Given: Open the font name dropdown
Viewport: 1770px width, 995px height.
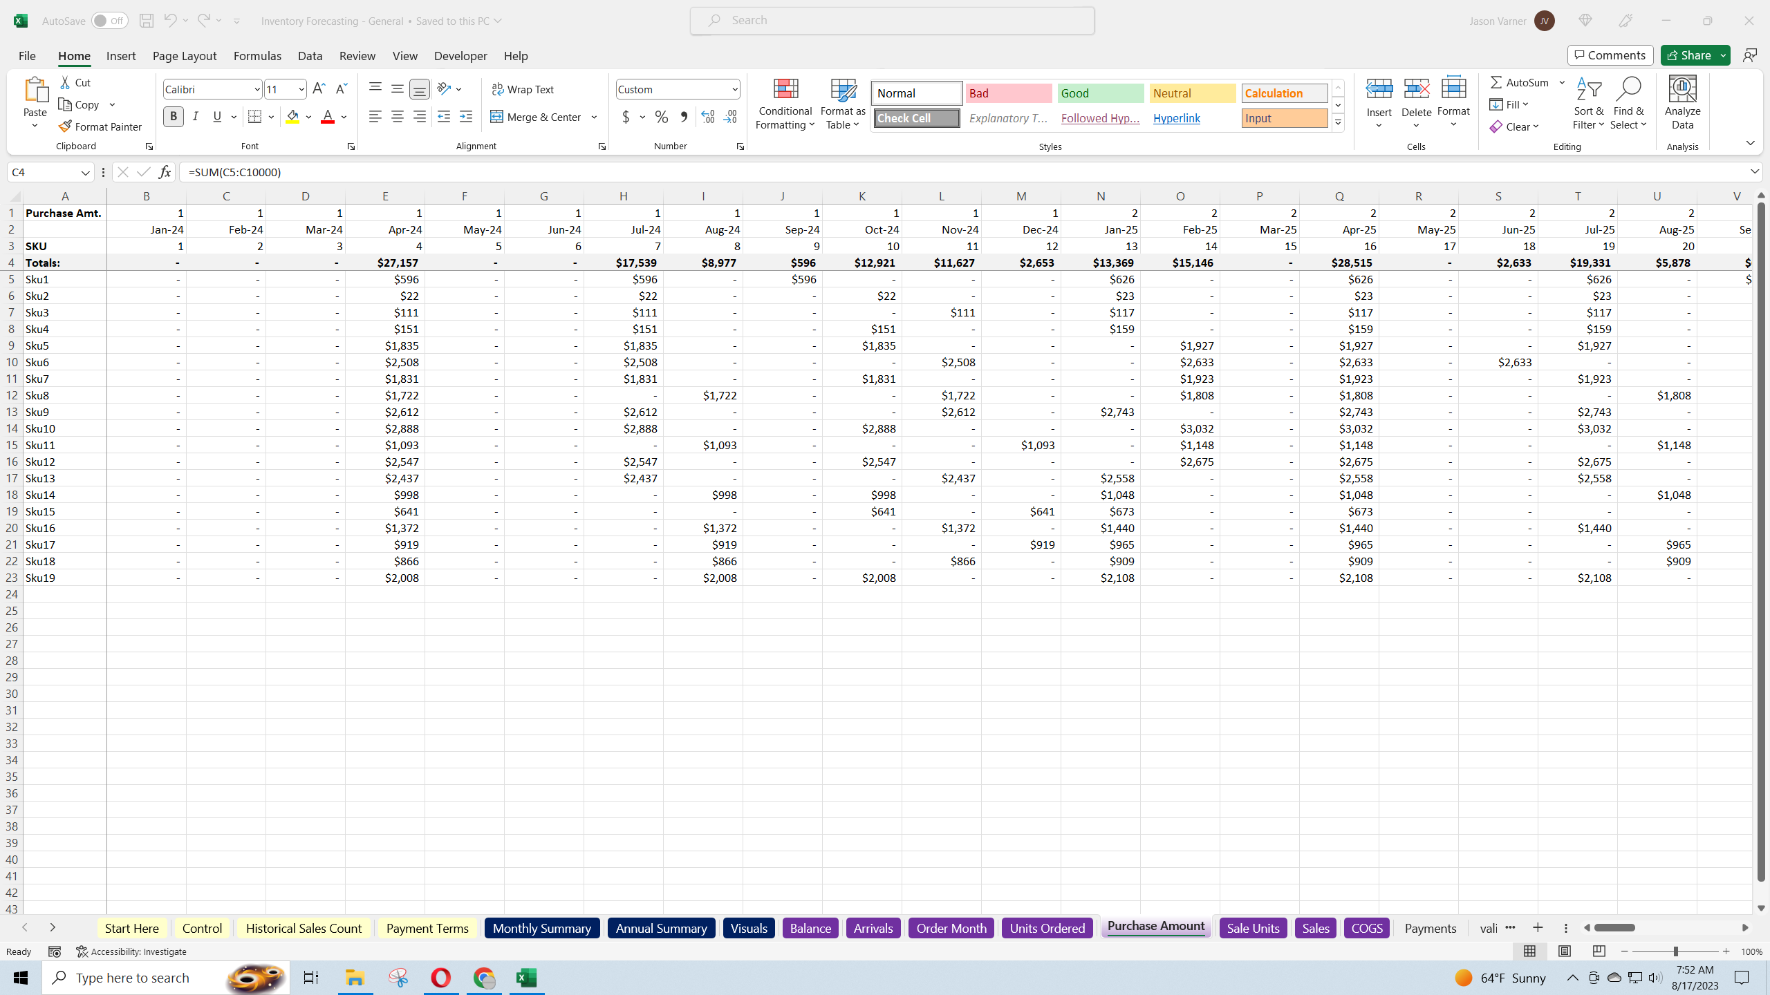Looking at the screenshot, I should (x=257, y=88).
